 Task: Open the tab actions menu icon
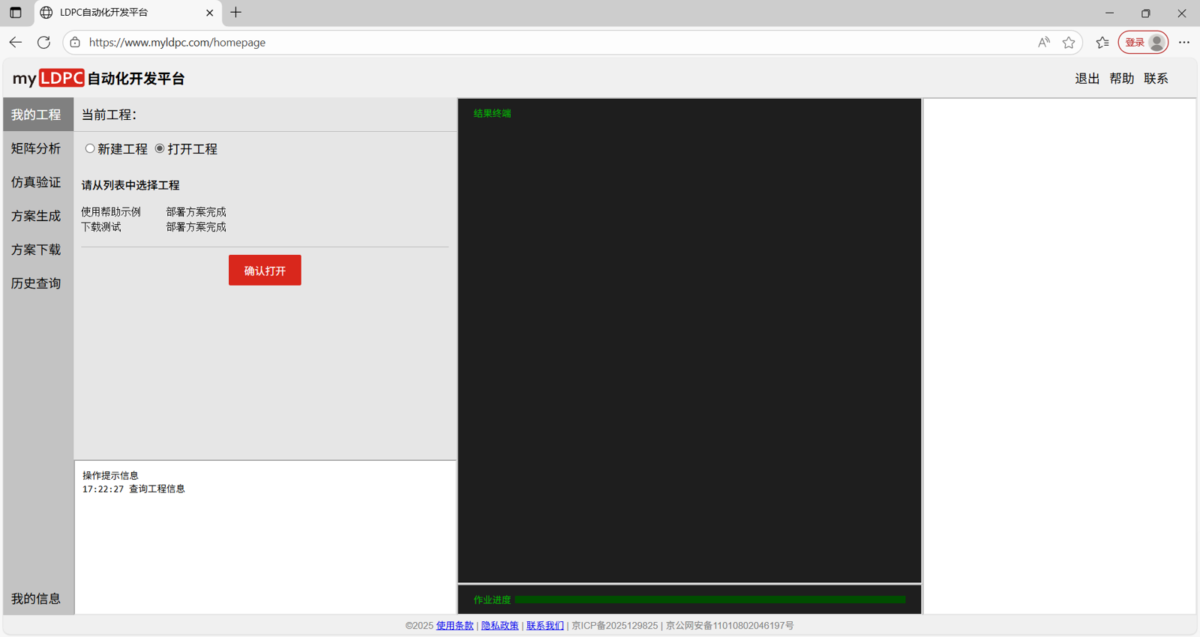click(x=16, y=13)
